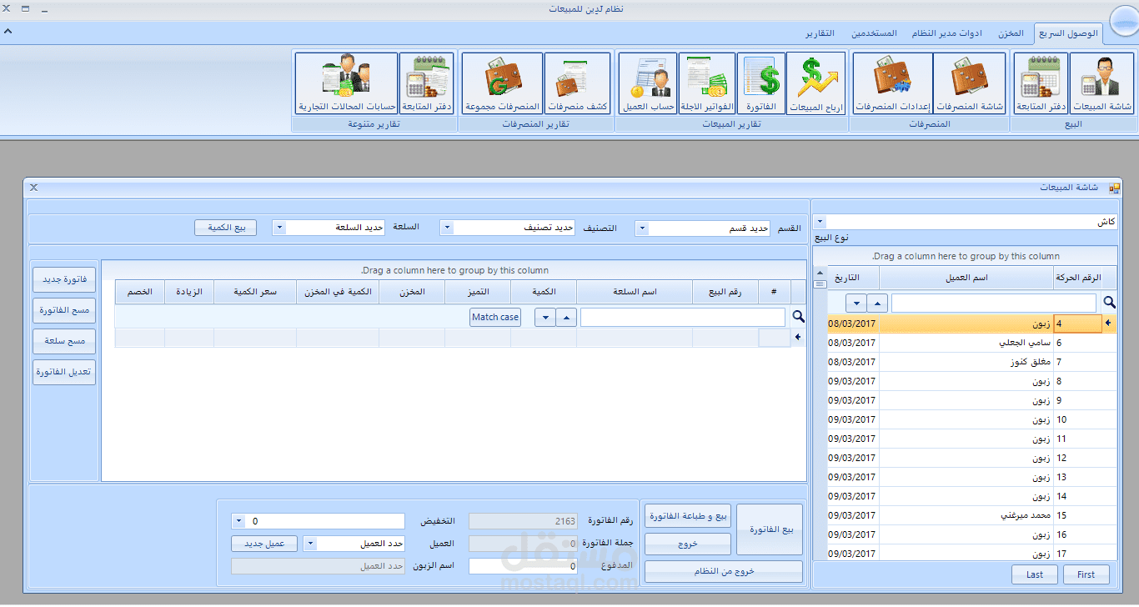This screenshot has height=607, width=1139.
Task: Switch to التقارير tab
Action: point(820,33)
